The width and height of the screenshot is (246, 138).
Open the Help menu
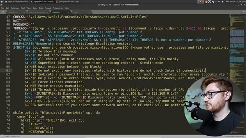point(66,8)
